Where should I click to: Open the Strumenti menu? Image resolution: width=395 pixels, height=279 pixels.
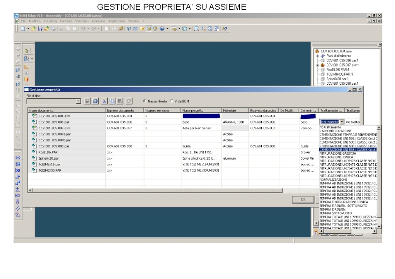(x=81, y=21)
